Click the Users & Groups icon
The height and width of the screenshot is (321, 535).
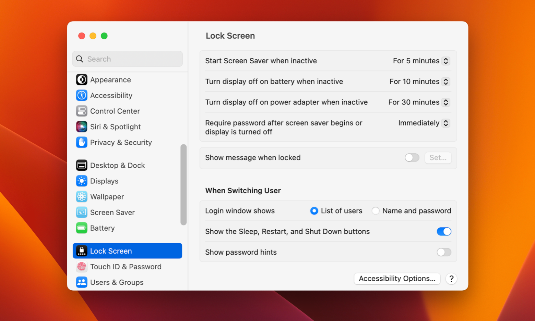(x=82, y=282)
